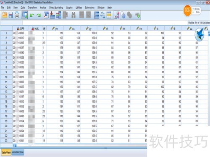Select cases toolbar icon
Image resolution: width=210 pixels, height=157 pixels.
[x=109, y=15]
